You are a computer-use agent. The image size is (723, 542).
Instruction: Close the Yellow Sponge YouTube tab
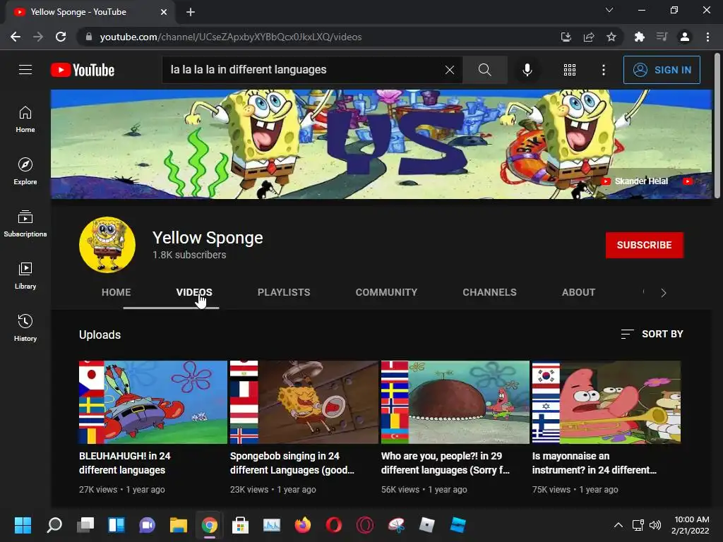coord(164,12)
